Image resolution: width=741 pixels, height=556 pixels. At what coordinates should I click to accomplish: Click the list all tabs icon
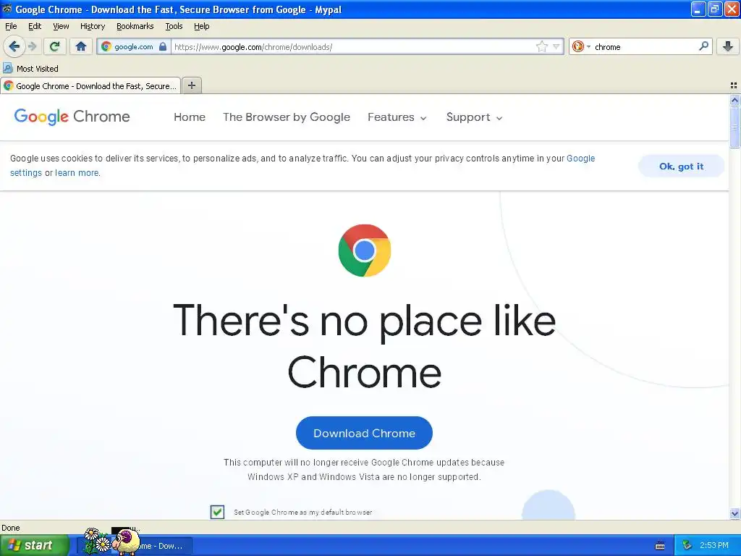(x=734, y=85)
